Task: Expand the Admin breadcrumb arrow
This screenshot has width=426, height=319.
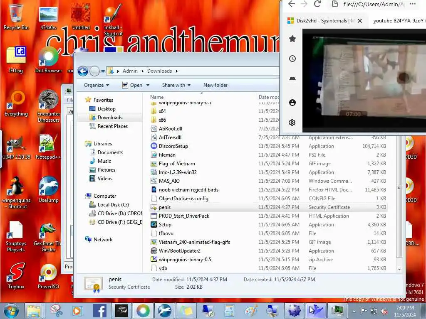Action: [143, 71]
